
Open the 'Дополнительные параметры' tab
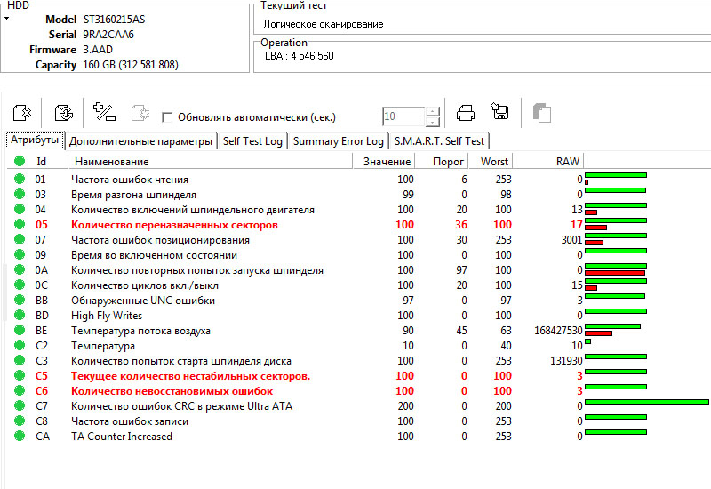click(140, 141)
